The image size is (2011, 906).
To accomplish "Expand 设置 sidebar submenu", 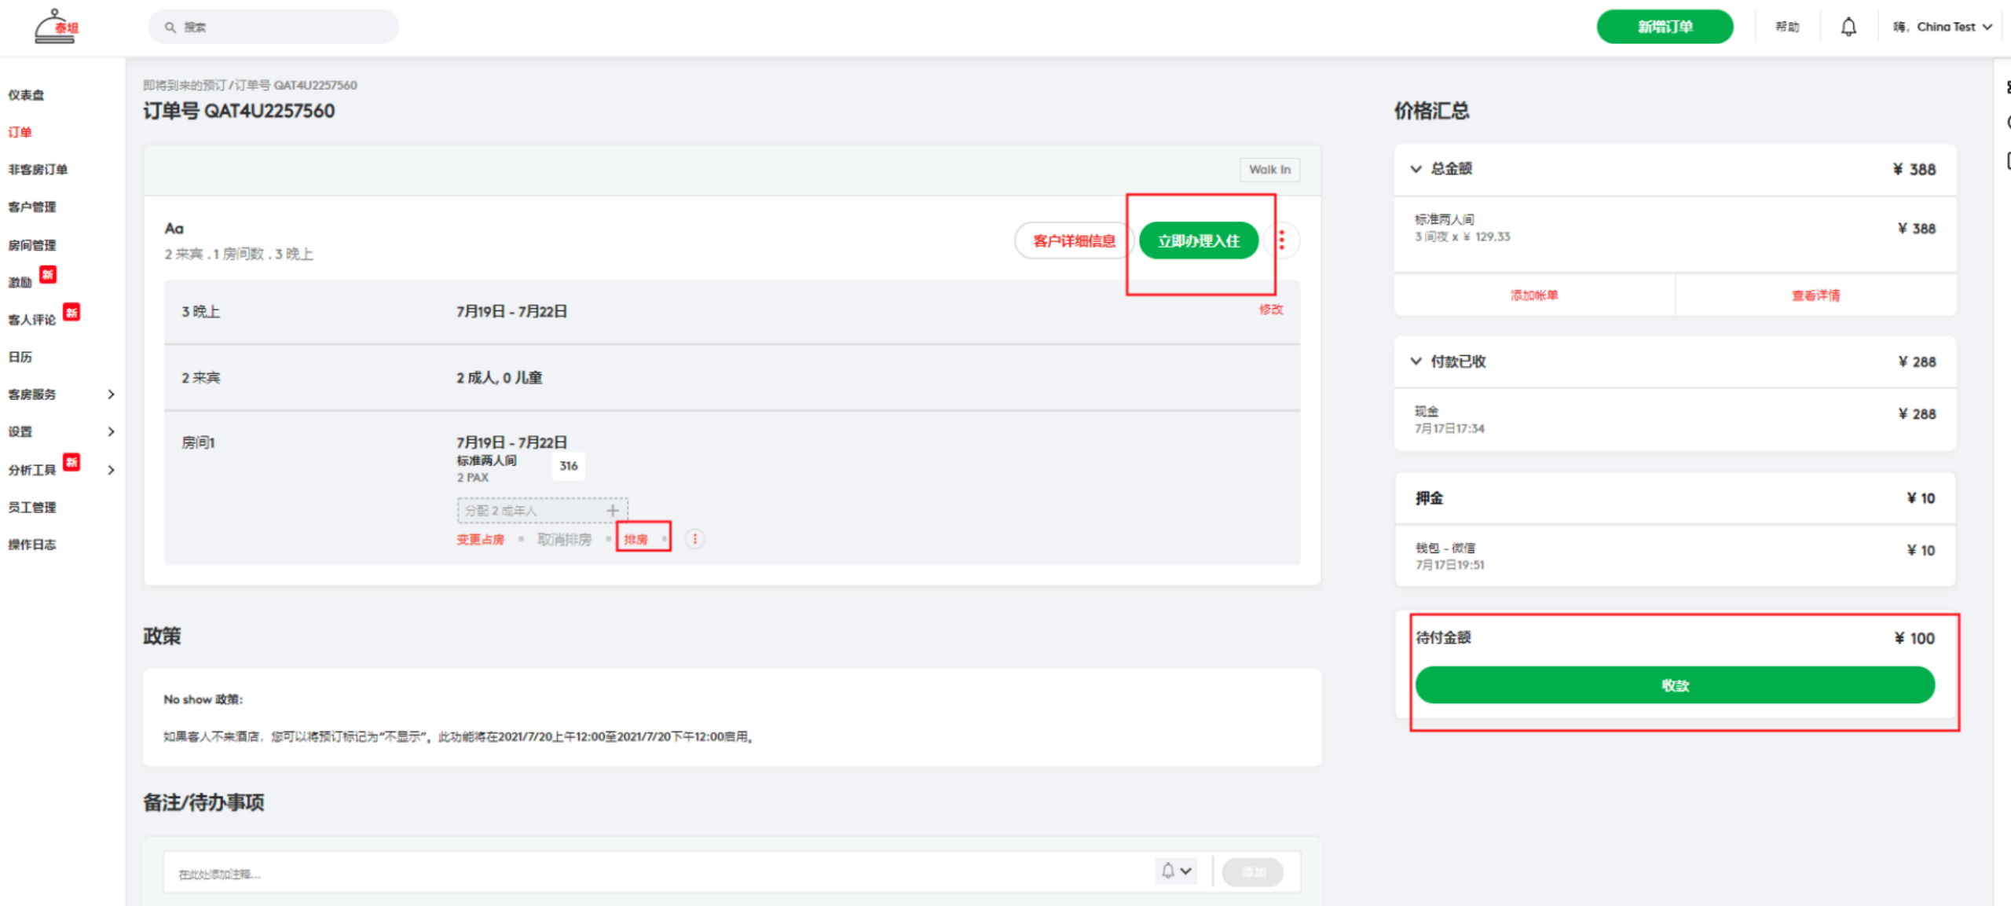I will (111, 431).
